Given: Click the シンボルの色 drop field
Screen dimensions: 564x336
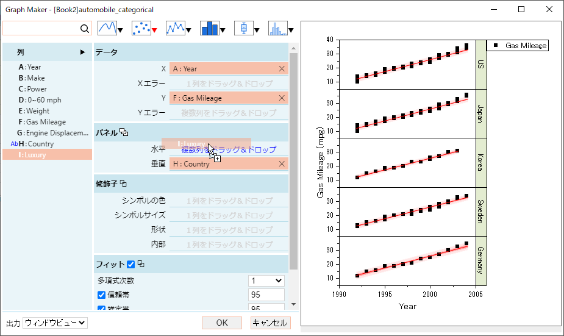Looking at the screenshot, I should (229, 201).
